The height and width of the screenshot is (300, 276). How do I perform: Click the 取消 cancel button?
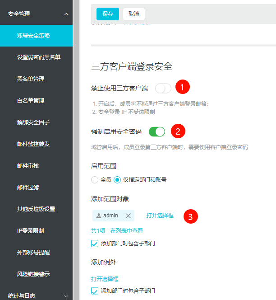pyautogui.click(x=133, y=14)
